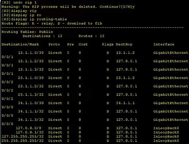Viewport: 189px width, 144px height.
Task: Click the 'Routes : 13' count text
Action: pyautogui.click(x=91, y=36)
